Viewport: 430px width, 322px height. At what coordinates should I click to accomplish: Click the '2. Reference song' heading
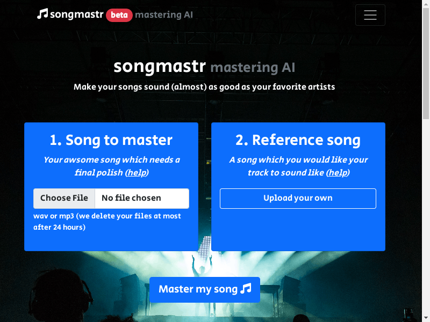(298, 140)
